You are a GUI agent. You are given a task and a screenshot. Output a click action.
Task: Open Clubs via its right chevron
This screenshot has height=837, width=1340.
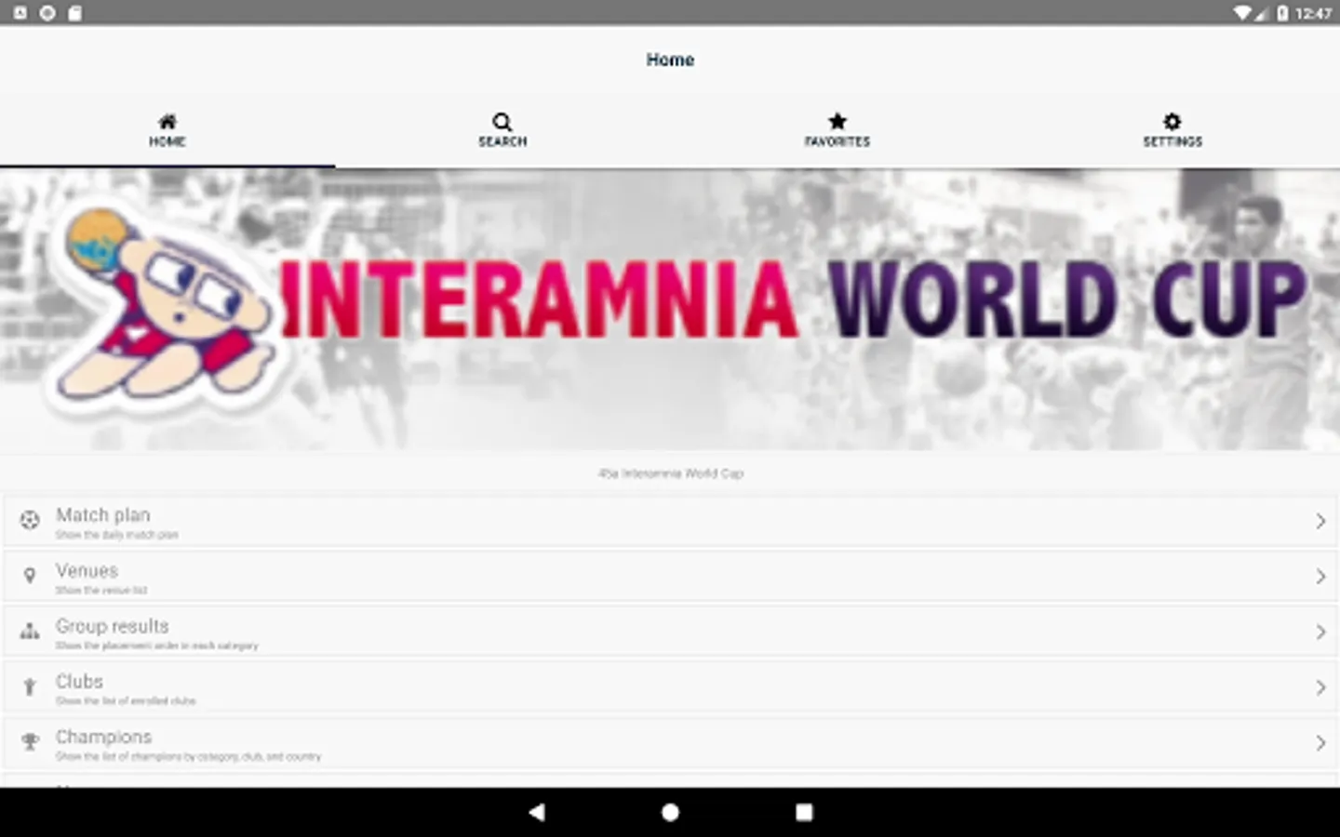pyautogui.click(x=1320, y=687)
